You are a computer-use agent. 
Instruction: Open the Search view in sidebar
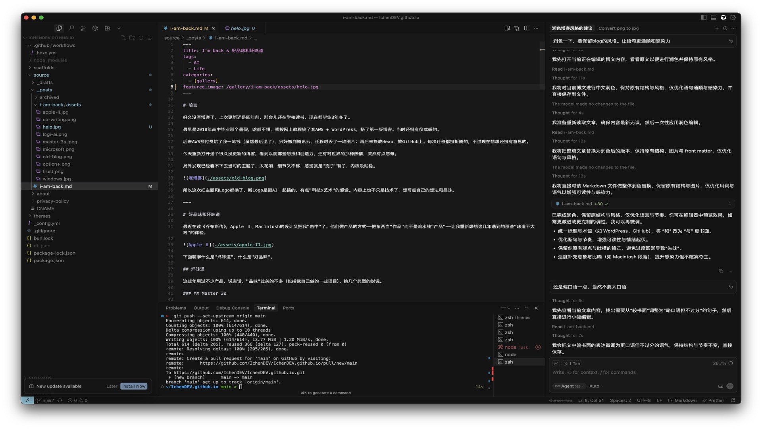point(71,28)
